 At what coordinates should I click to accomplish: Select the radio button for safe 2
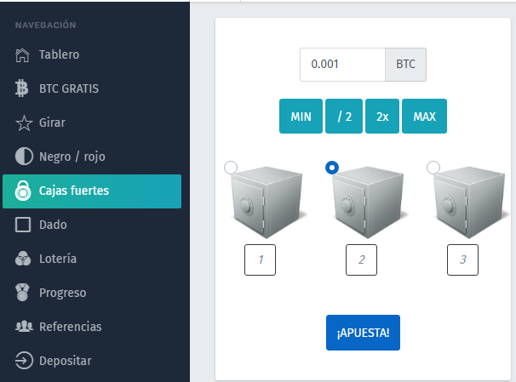tap(332, 168)
